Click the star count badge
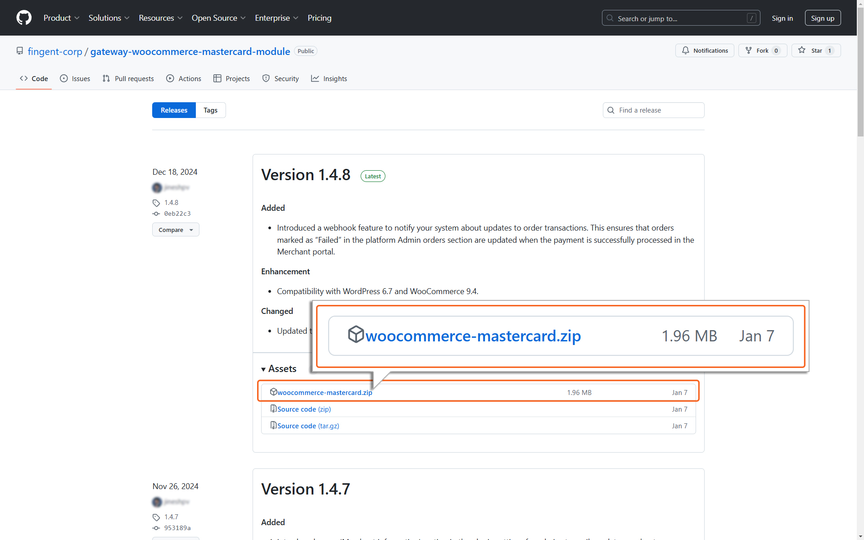 829,50
